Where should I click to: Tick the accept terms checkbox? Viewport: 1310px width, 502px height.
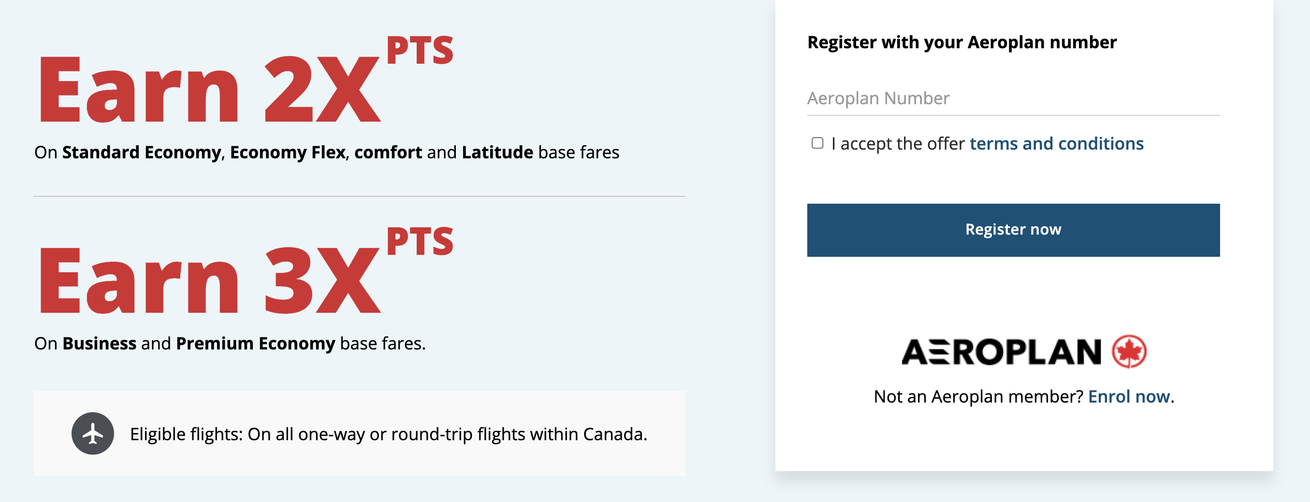(x=817, y=143)
